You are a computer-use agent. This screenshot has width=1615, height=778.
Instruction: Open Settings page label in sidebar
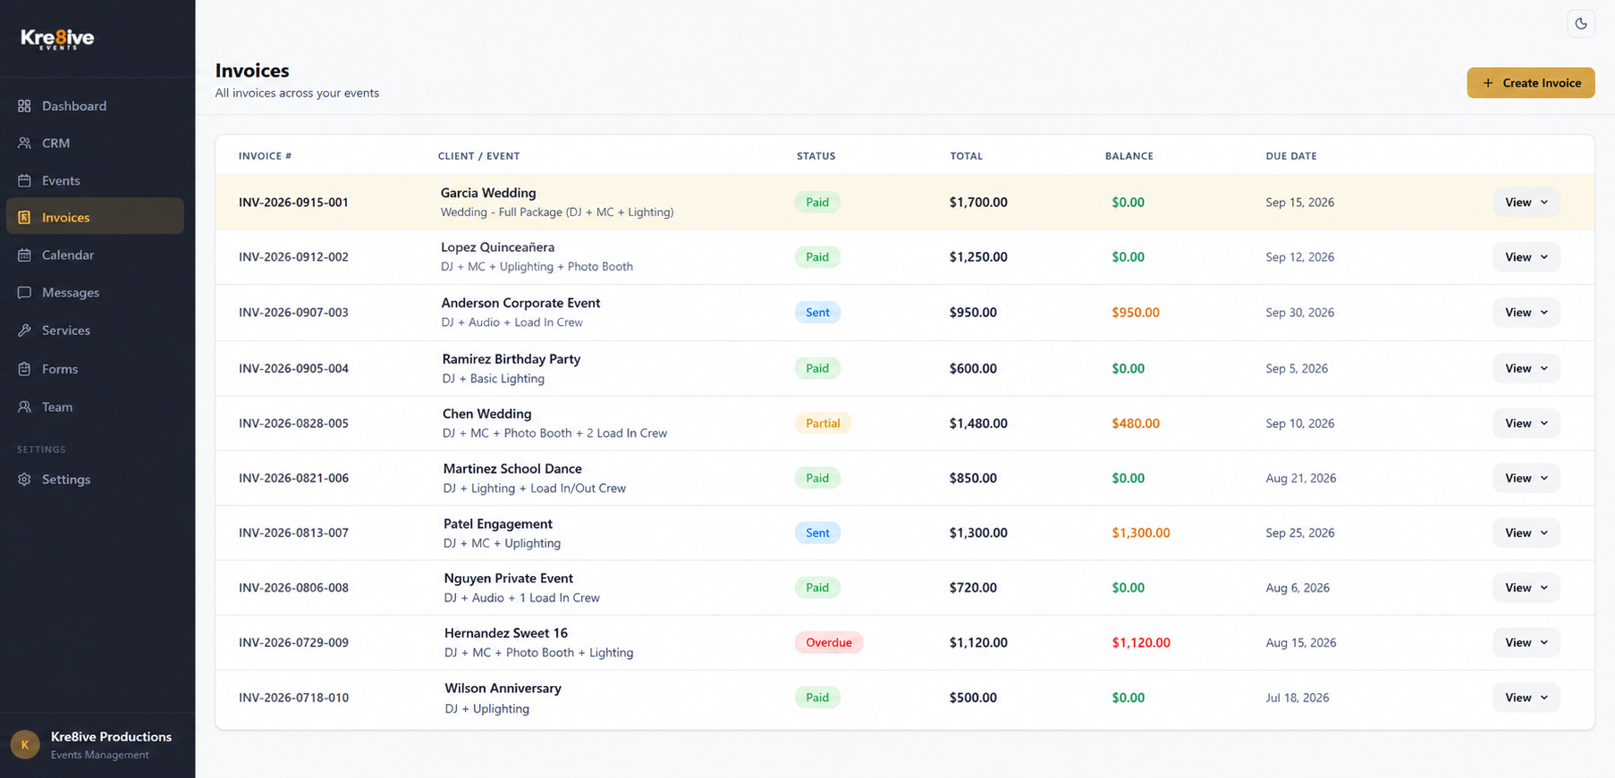66,480
